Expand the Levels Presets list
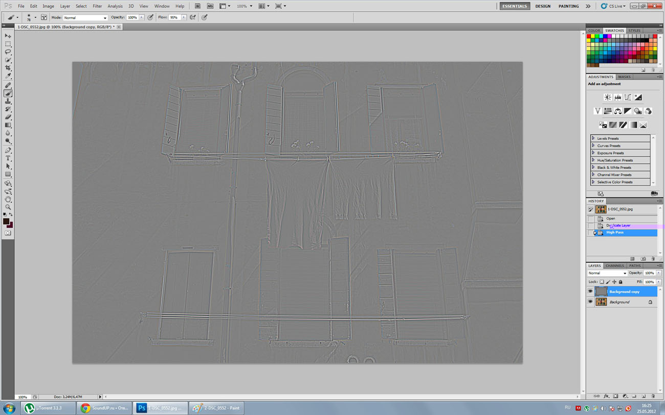The height and width of the screenshot is (415, 665). coord(593,138)
